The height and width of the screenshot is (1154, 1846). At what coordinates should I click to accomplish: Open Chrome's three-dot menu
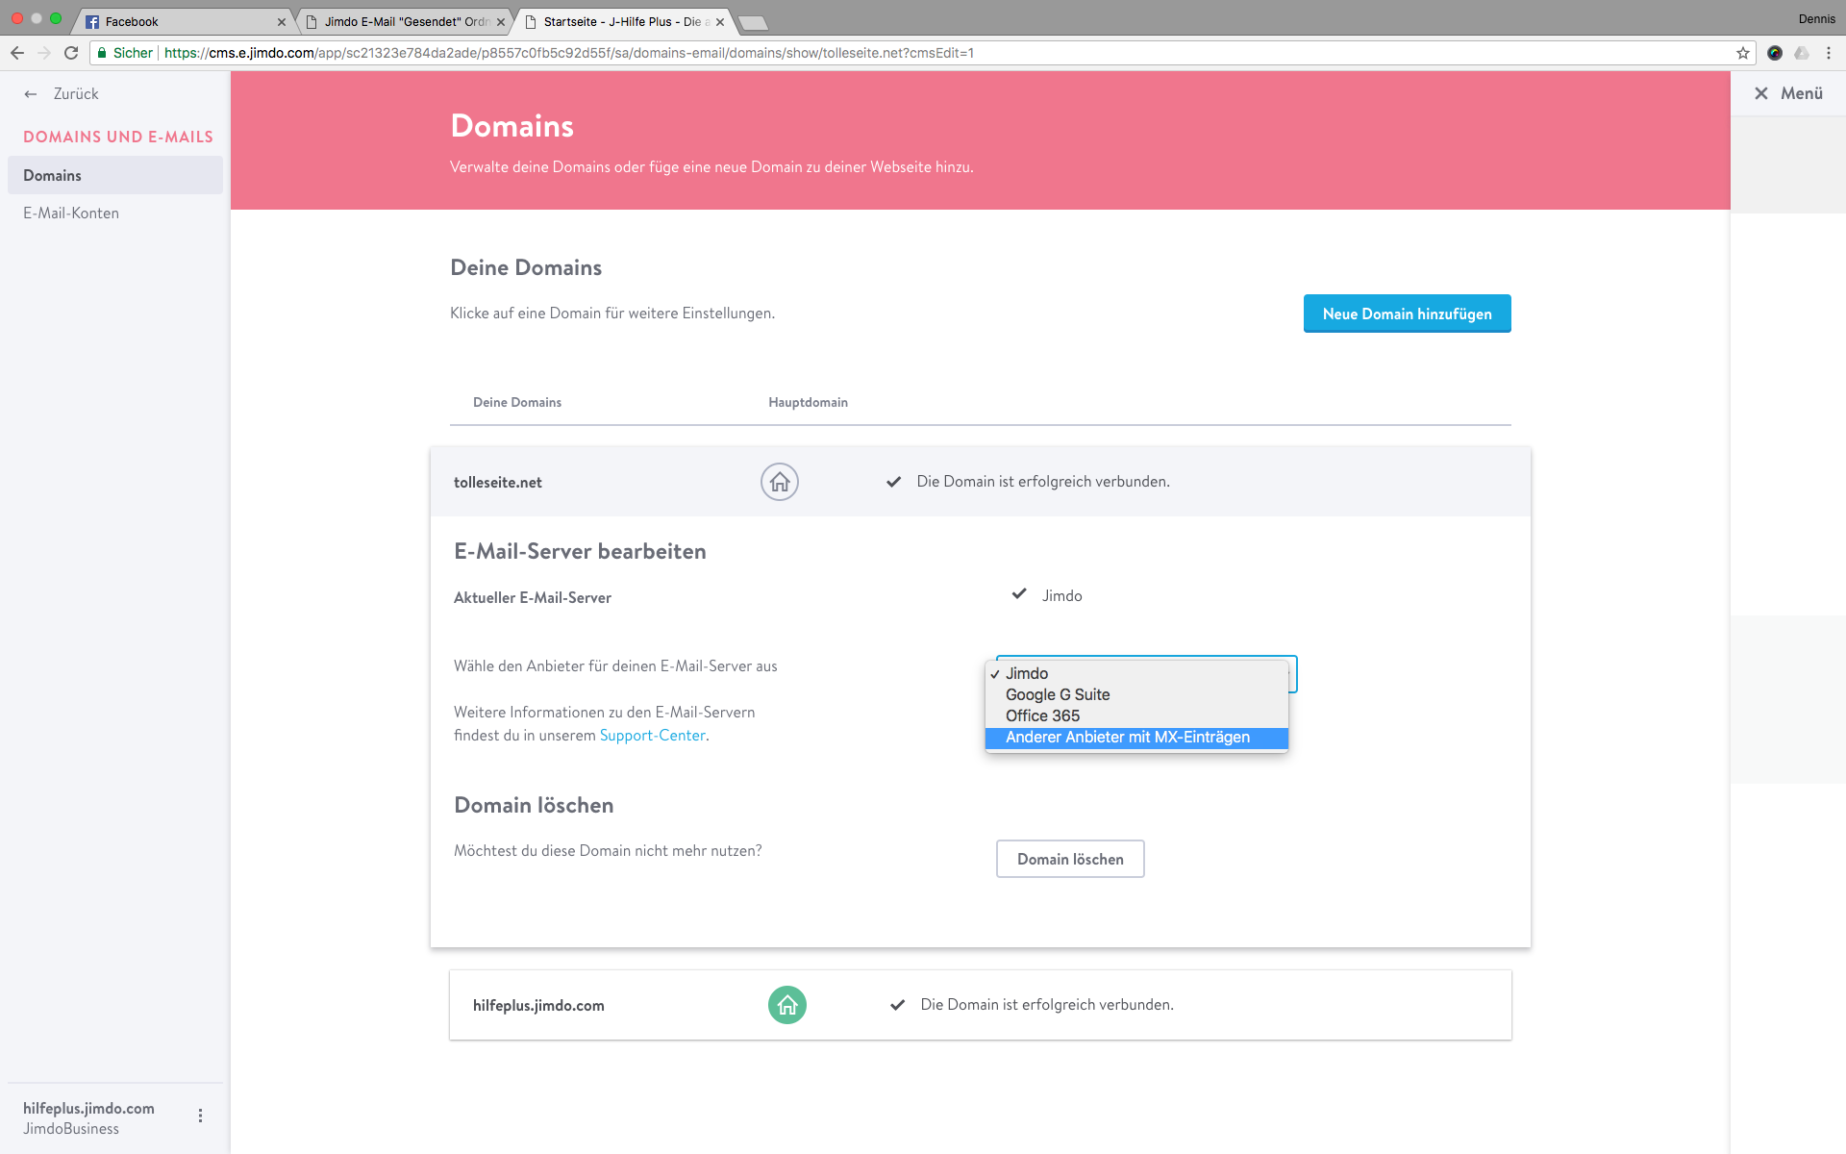tap(1829, 53)
